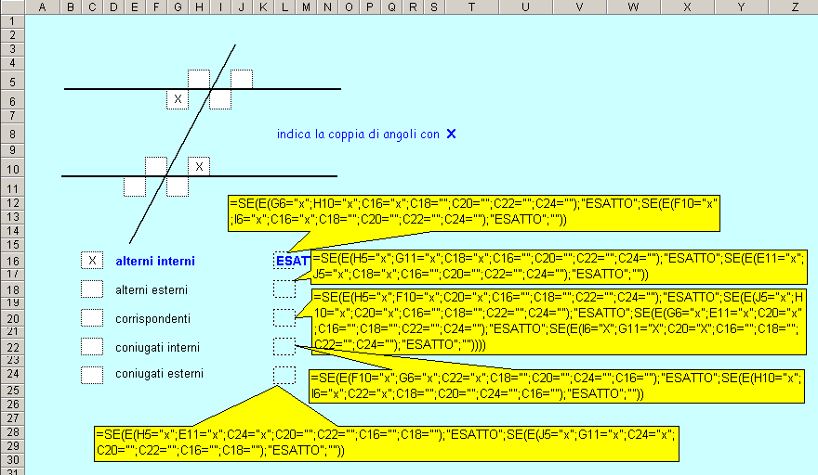Toggle the 'alterni interni' checkbox cell
The height and width of the screenshot is (475, 818).
[92, 261]
